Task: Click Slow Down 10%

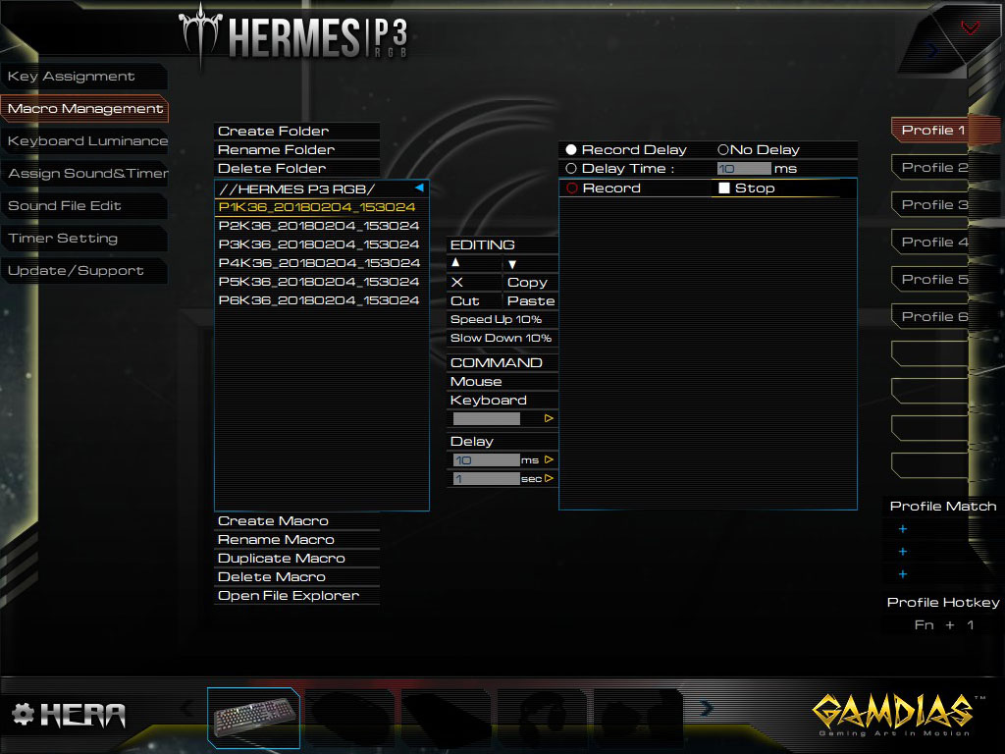Action: click(x=502, y=338)
